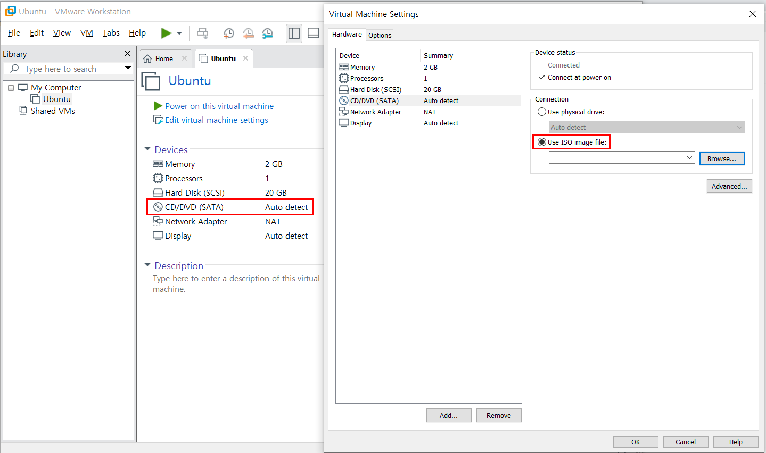Click the Summary column header

click(x=471, y=55)
